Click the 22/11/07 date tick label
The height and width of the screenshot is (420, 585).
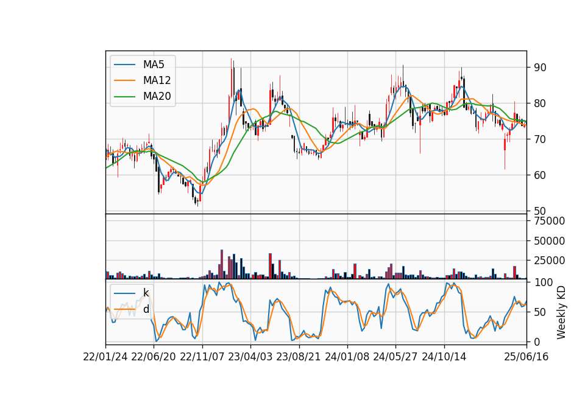202,357
